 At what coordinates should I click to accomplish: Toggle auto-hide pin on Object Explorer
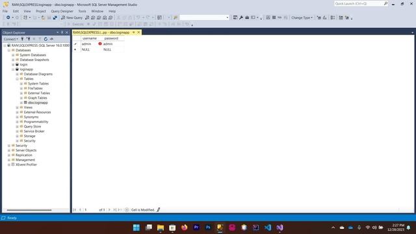[62, 32]
